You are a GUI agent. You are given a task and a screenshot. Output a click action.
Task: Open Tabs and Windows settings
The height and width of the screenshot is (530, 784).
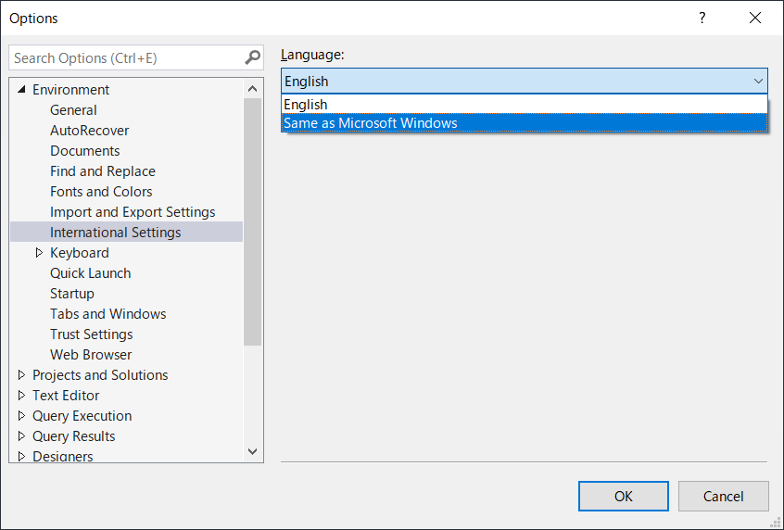[x=108, y=314]
